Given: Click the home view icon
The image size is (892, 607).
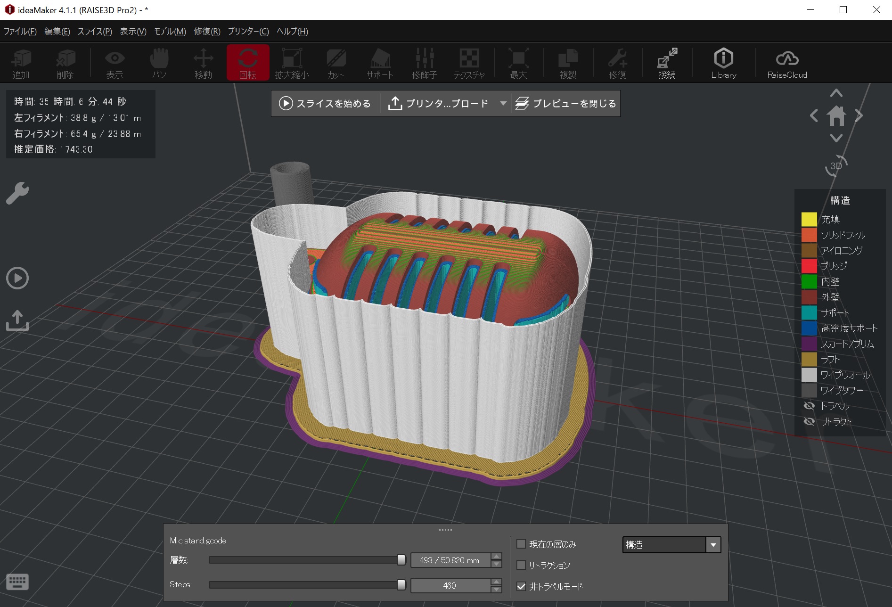Looking at the screenshot, I should pyautogui.click(x=836, y=115).
